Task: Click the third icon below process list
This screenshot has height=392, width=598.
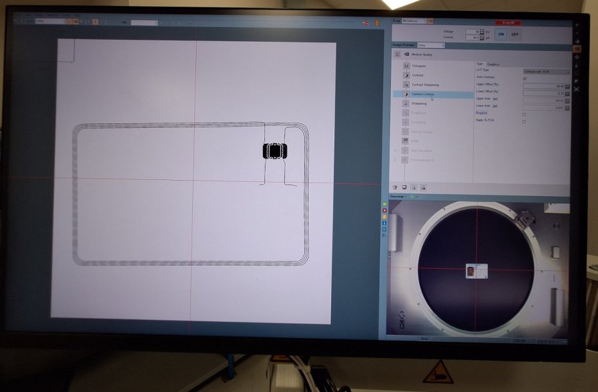Action: click(x=413, y=188)
